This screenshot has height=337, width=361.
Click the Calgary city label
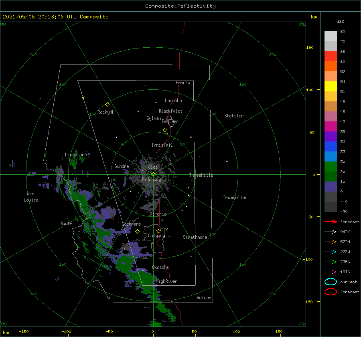pyautogui.click(x=156, y=236)
